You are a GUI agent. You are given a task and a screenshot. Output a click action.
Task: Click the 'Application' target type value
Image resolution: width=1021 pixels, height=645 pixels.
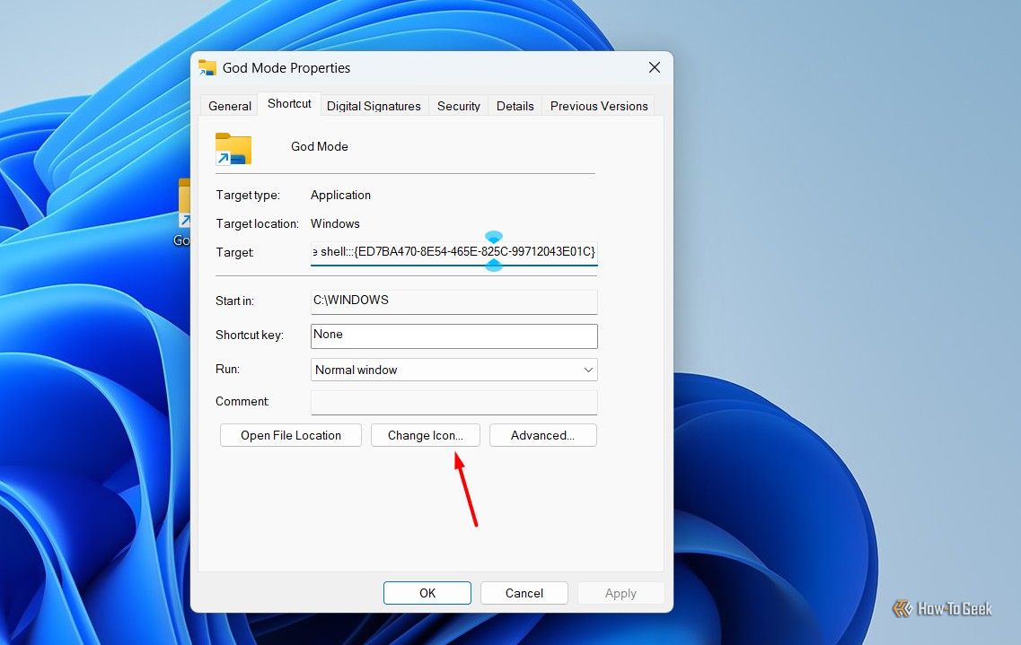coord(340,195)
